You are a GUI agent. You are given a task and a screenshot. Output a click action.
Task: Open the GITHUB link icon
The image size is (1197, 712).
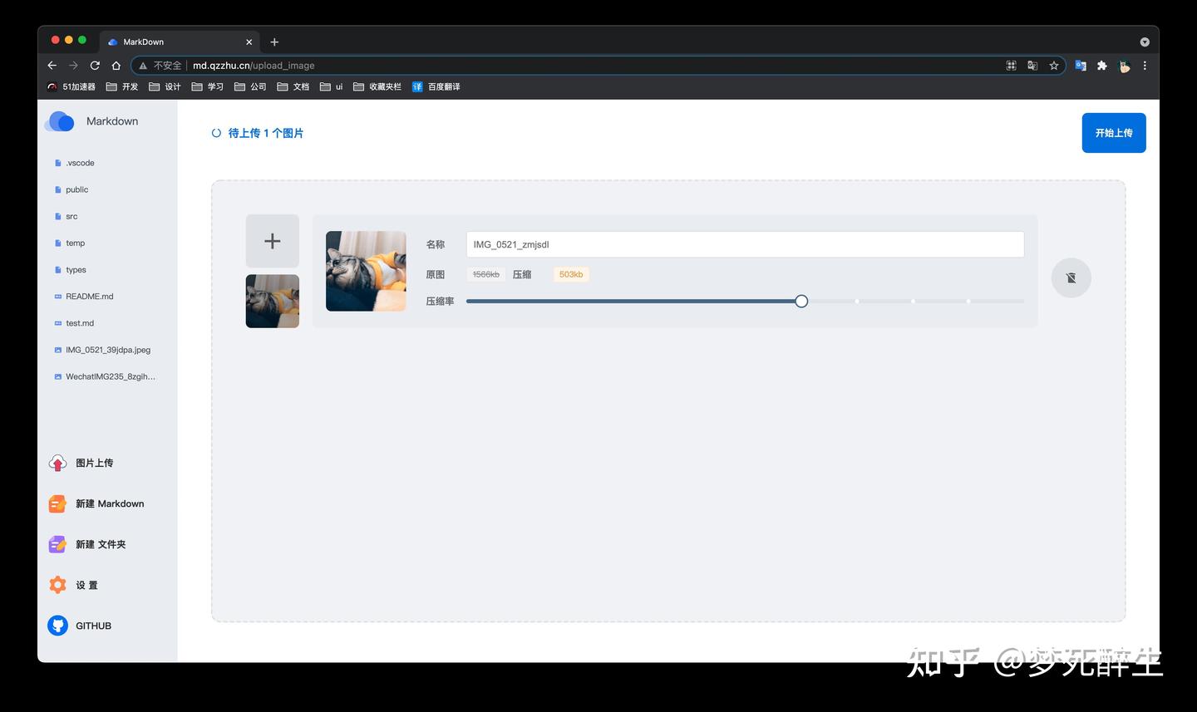tap(57, 626)
